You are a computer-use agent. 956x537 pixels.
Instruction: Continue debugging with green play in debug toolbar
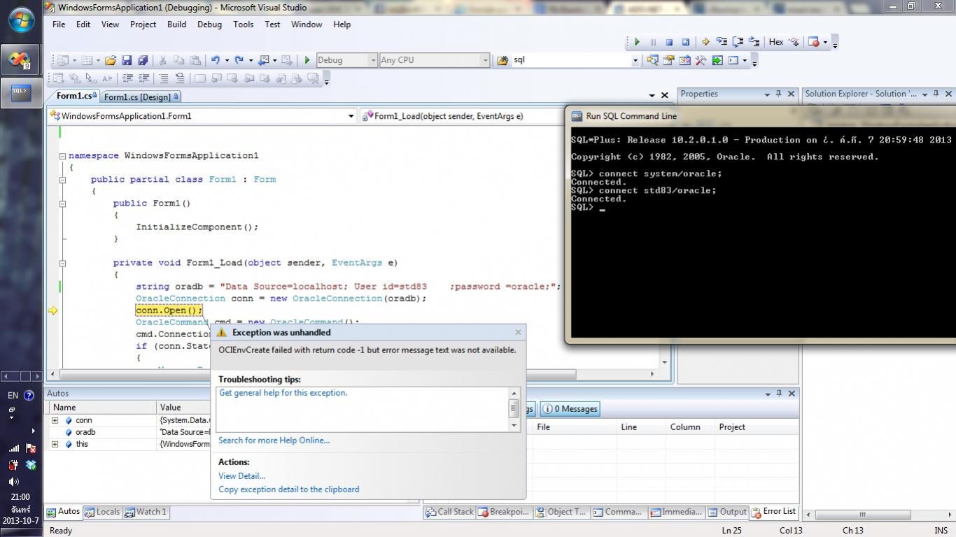(637, 42)
